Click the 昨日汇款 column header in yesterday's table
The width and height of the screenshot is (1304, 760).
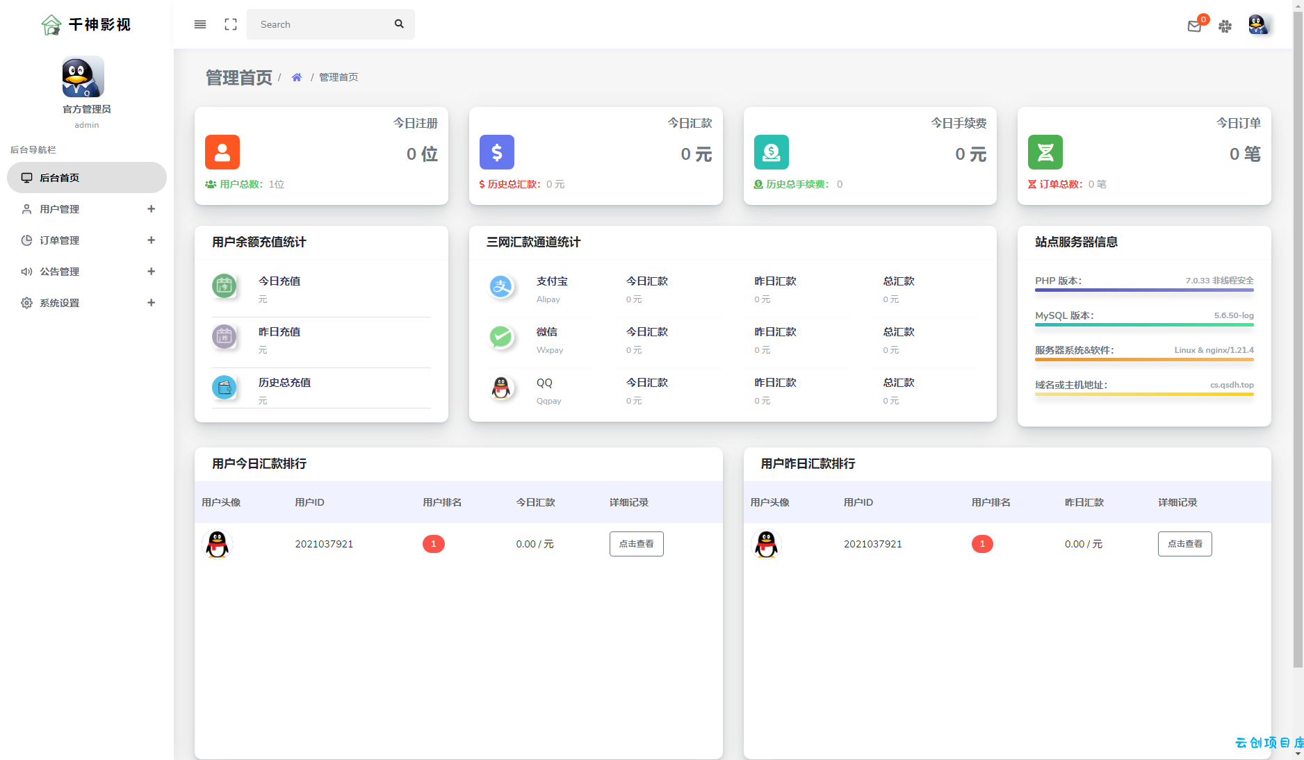click(x=1084, y=502)
